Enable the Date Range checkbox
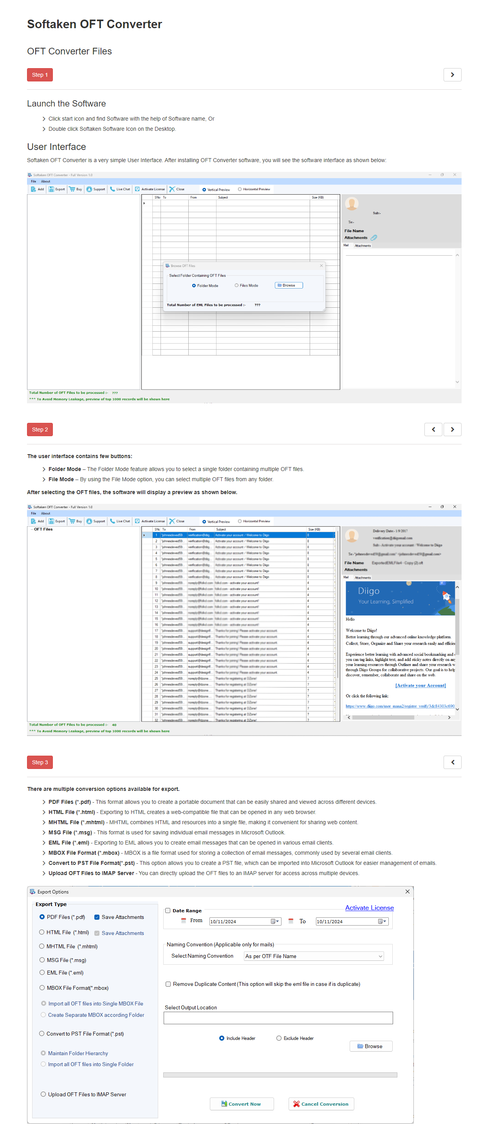Image resolution: width=498 pixels, height=1137 pixels. point(168,910)
